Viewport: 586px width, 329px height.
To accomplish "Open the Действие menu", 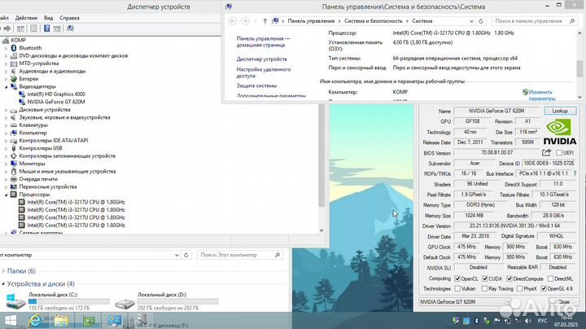I will click(x=26, y=18).
